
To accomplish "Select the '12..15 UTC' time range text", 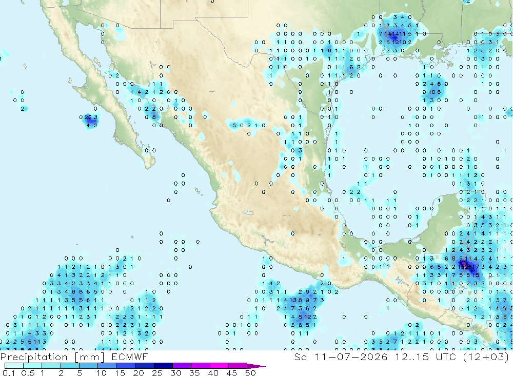I will coord(425,357).
